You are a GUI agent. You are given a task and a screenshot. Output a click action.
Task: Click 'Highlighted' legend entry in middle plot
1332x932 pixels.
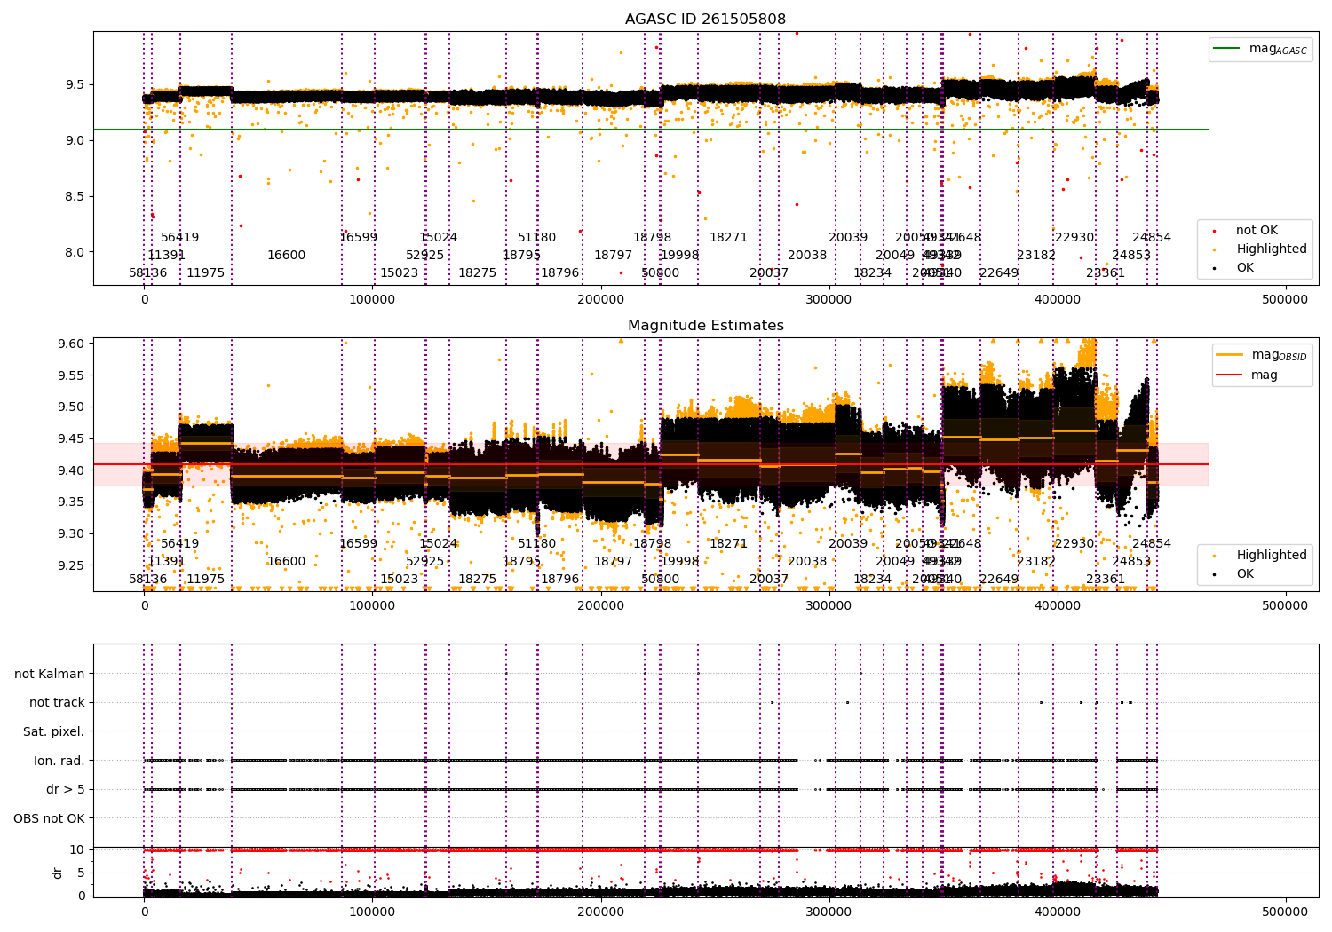click(x=1263, y=556)
